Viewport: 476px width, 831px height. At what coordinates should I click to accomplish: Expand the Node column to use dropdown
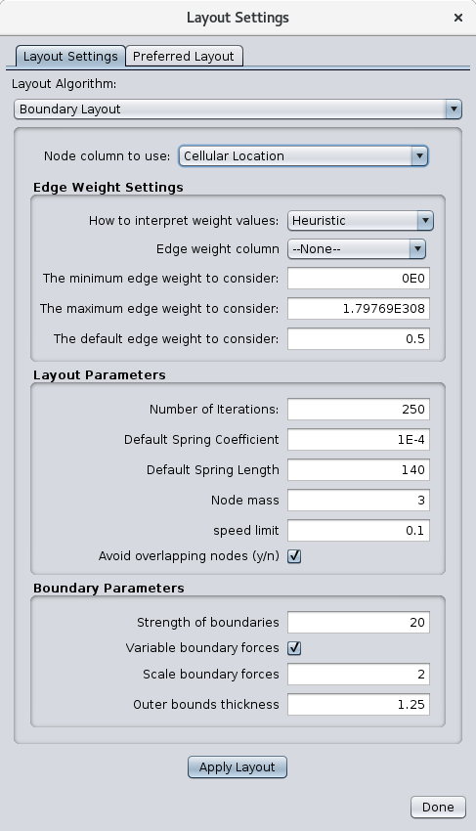coord(303,155)
